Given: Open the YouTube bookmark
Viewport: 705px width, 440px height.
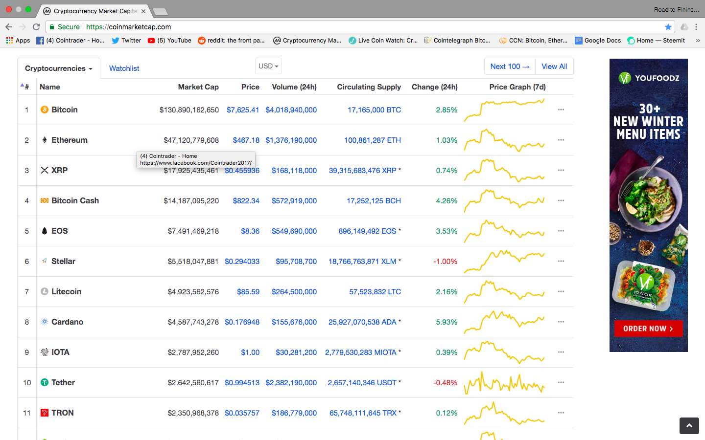Looking at the screenshot, I should point(169,41).
